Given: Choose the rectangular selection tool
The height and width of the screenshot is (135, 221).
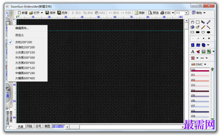Looking at the screenshot, I should click(x=198, y=22).
